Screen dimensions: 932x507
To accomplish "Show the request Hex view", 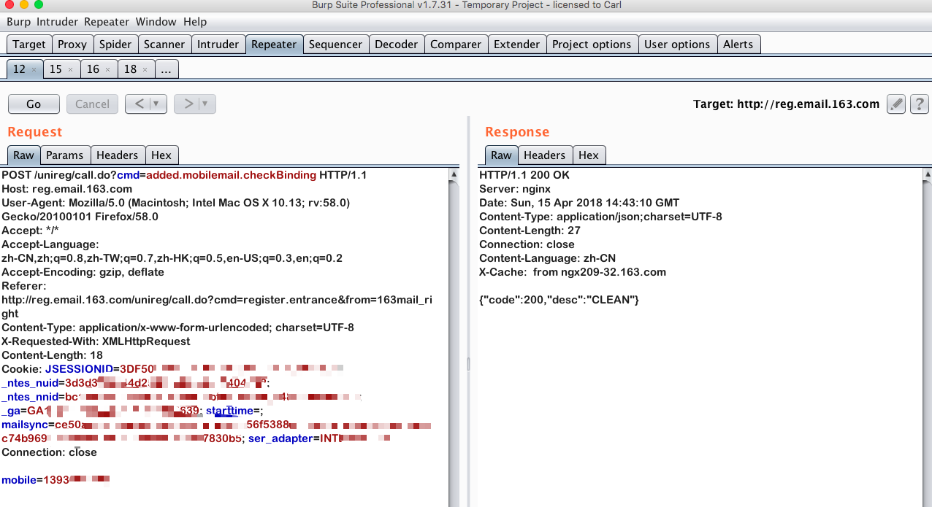I will (x=161, y=155).
